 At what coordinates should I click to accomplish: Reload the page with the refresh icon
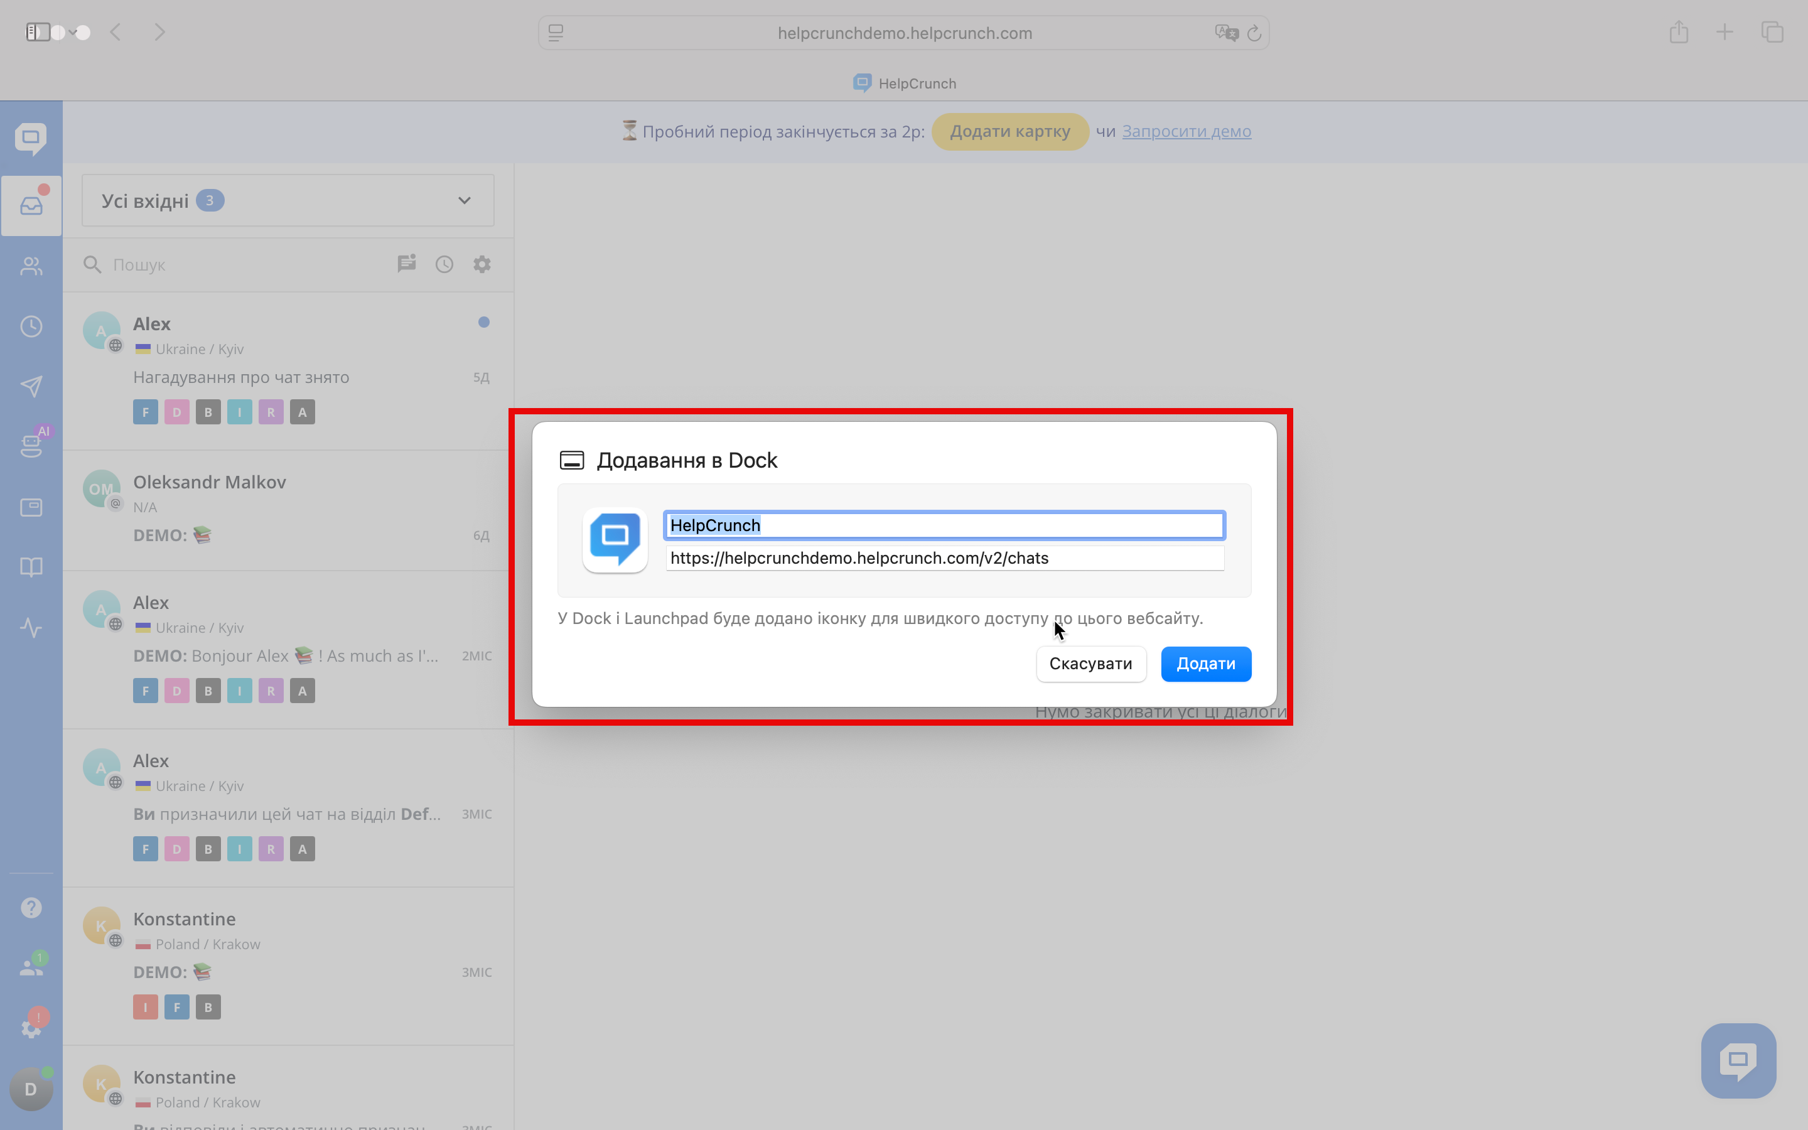(x=1254, y=33)
